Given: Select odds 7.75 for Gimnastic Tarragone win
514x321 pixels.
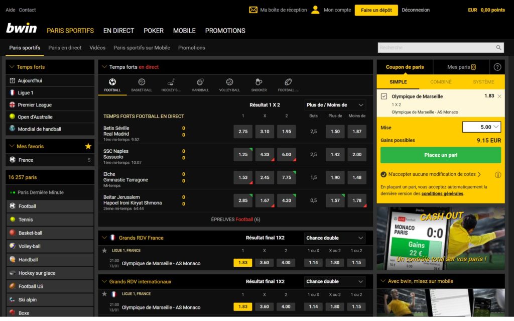Looking at the screenshot, I should [x=287, y=177].
